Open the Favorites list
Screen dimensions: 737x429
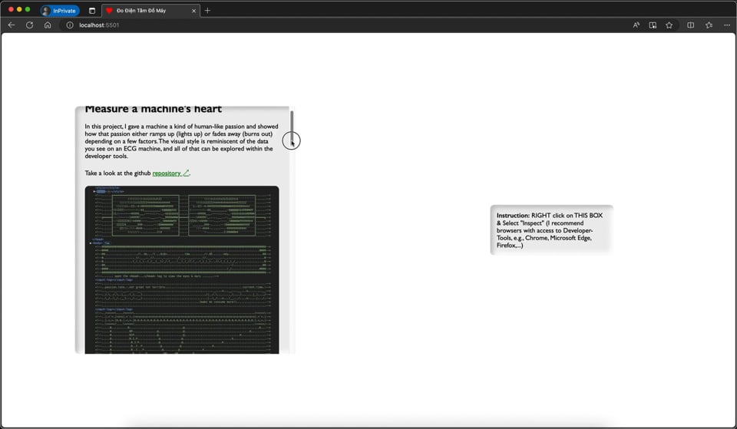709,25
